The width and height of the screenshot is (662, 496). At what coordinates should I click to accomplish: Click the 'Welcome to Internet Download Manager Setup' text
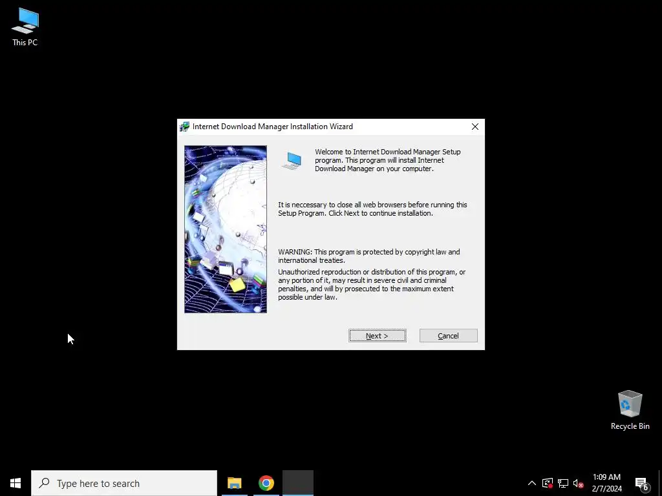click(x=388, y=160)
